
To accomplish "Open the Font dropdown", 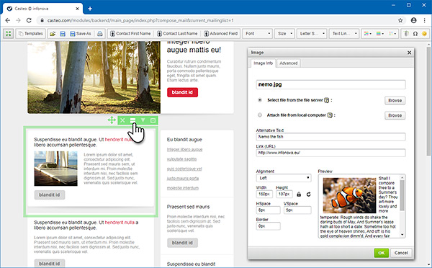I will [257, 34].
